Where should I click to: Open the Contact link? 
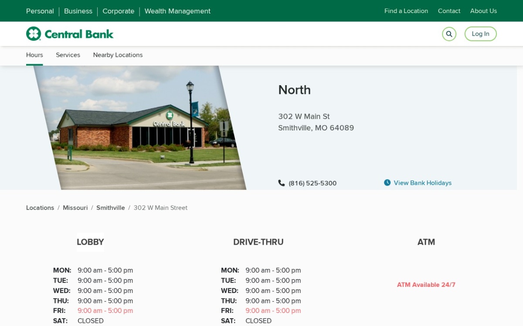coord(449,11)
